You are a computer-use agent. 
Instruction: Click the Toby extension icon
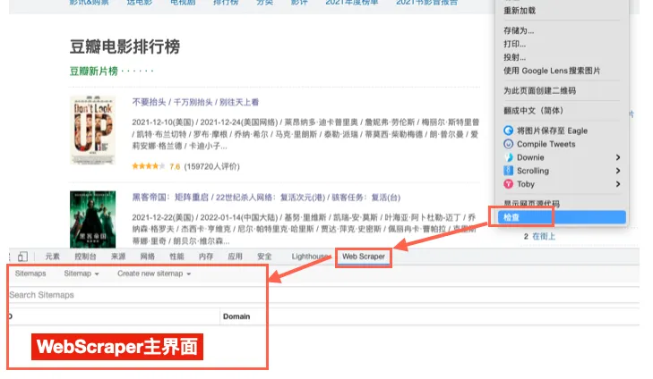click(x=509, y=184)
